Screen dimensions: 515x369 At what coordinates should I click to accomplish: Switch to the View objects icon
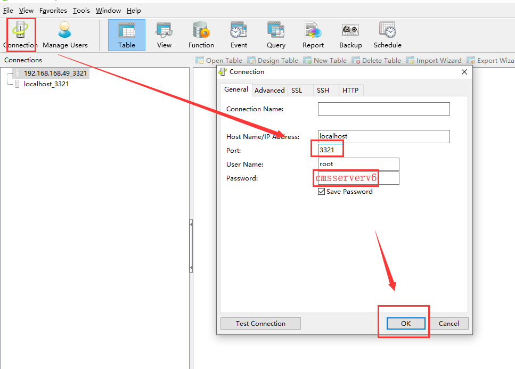click(164, 35)
